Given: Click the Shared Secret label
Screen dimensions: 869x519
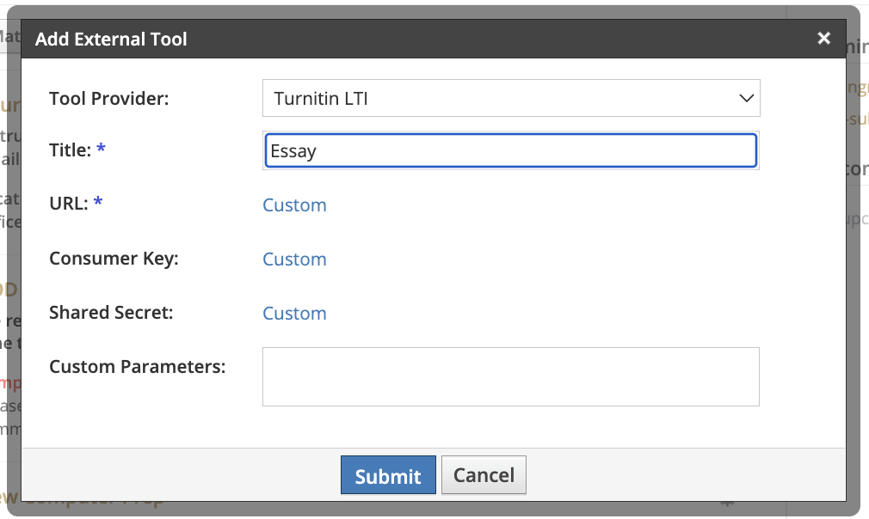Looking at the screenshot, I should [x=111, y=313].
